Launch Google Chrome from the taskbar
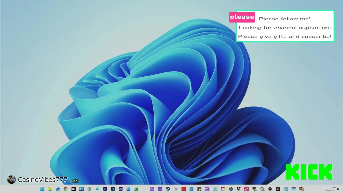This screenshot has height=193, width=343. click(x=66, y=189)
